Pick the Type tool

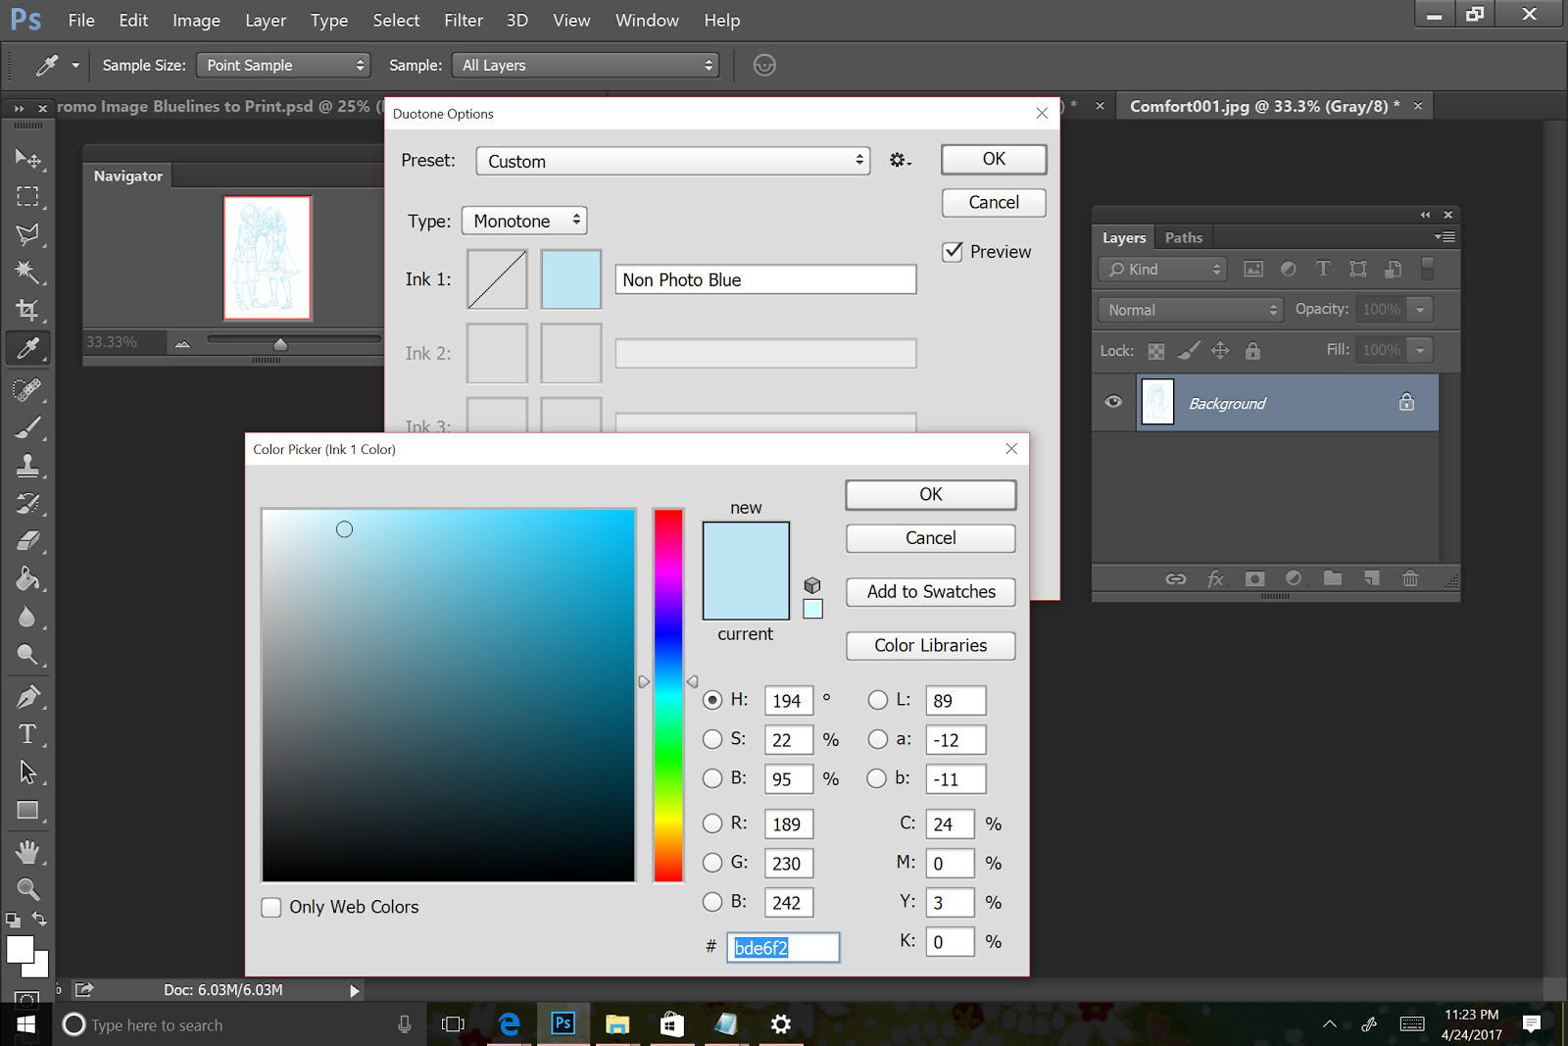27,734
